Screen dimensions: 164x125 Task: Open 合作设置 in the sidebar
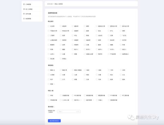[28, 14]
